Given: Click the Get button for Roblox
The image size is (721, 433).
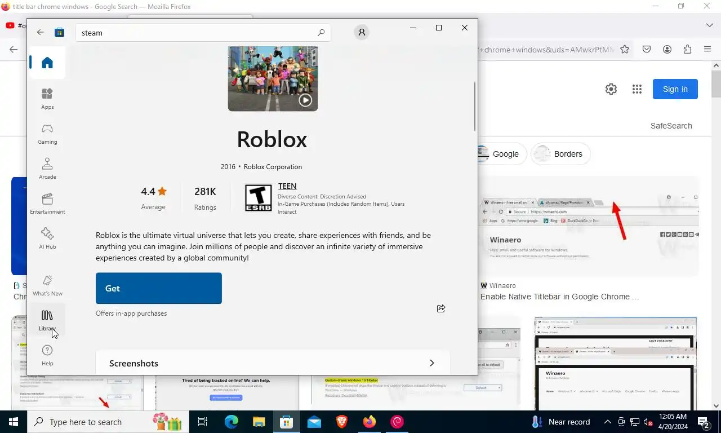Looking at the screenshot, I should (x=159, y=288).
